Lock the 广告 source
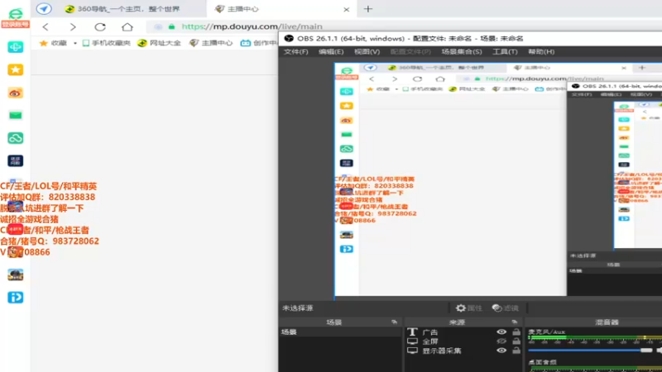 [516, 332]
